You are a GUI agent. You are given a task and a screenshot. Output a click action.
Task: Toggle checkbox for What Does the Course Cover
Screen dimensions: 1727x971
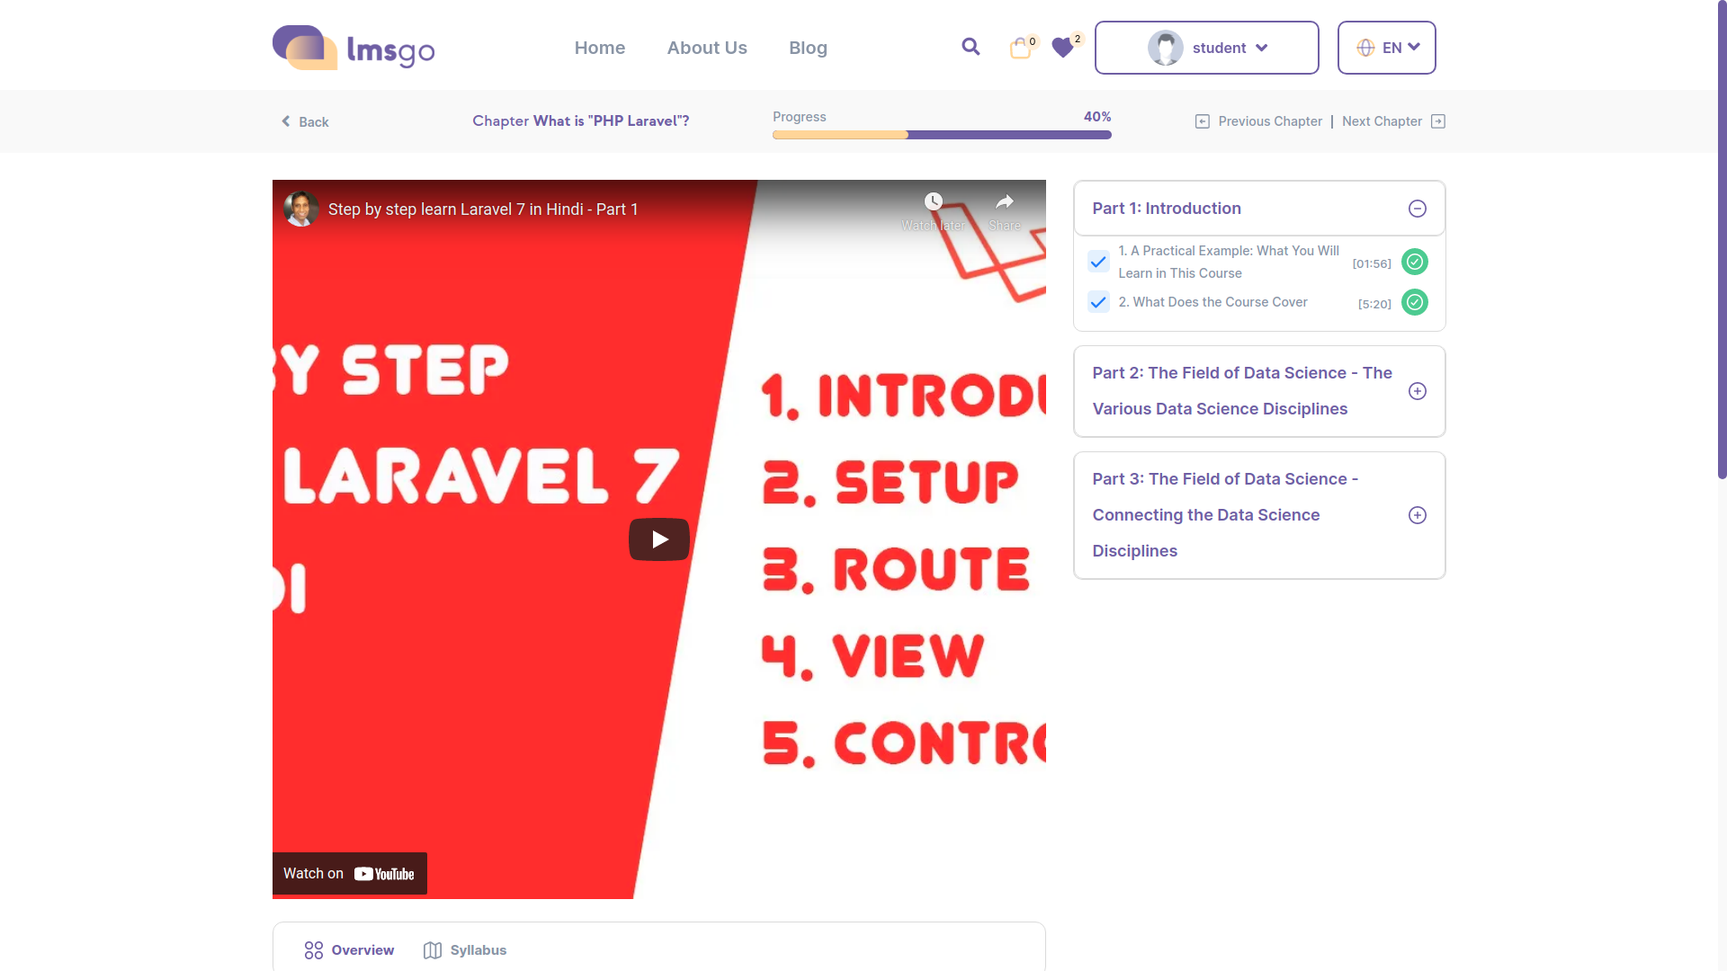(x=1098, y=302)
